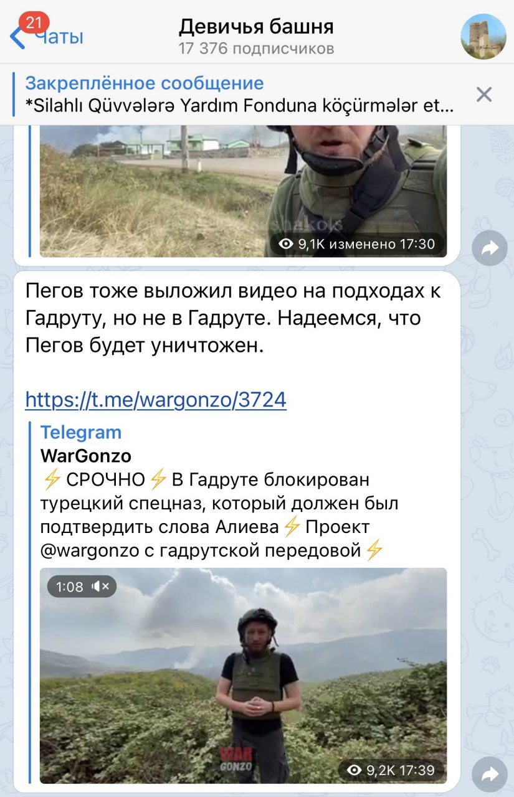This screenshot has width=514, height=797.
Task: Open the Девичья башня channel avatar
Action: coord(483,35)
